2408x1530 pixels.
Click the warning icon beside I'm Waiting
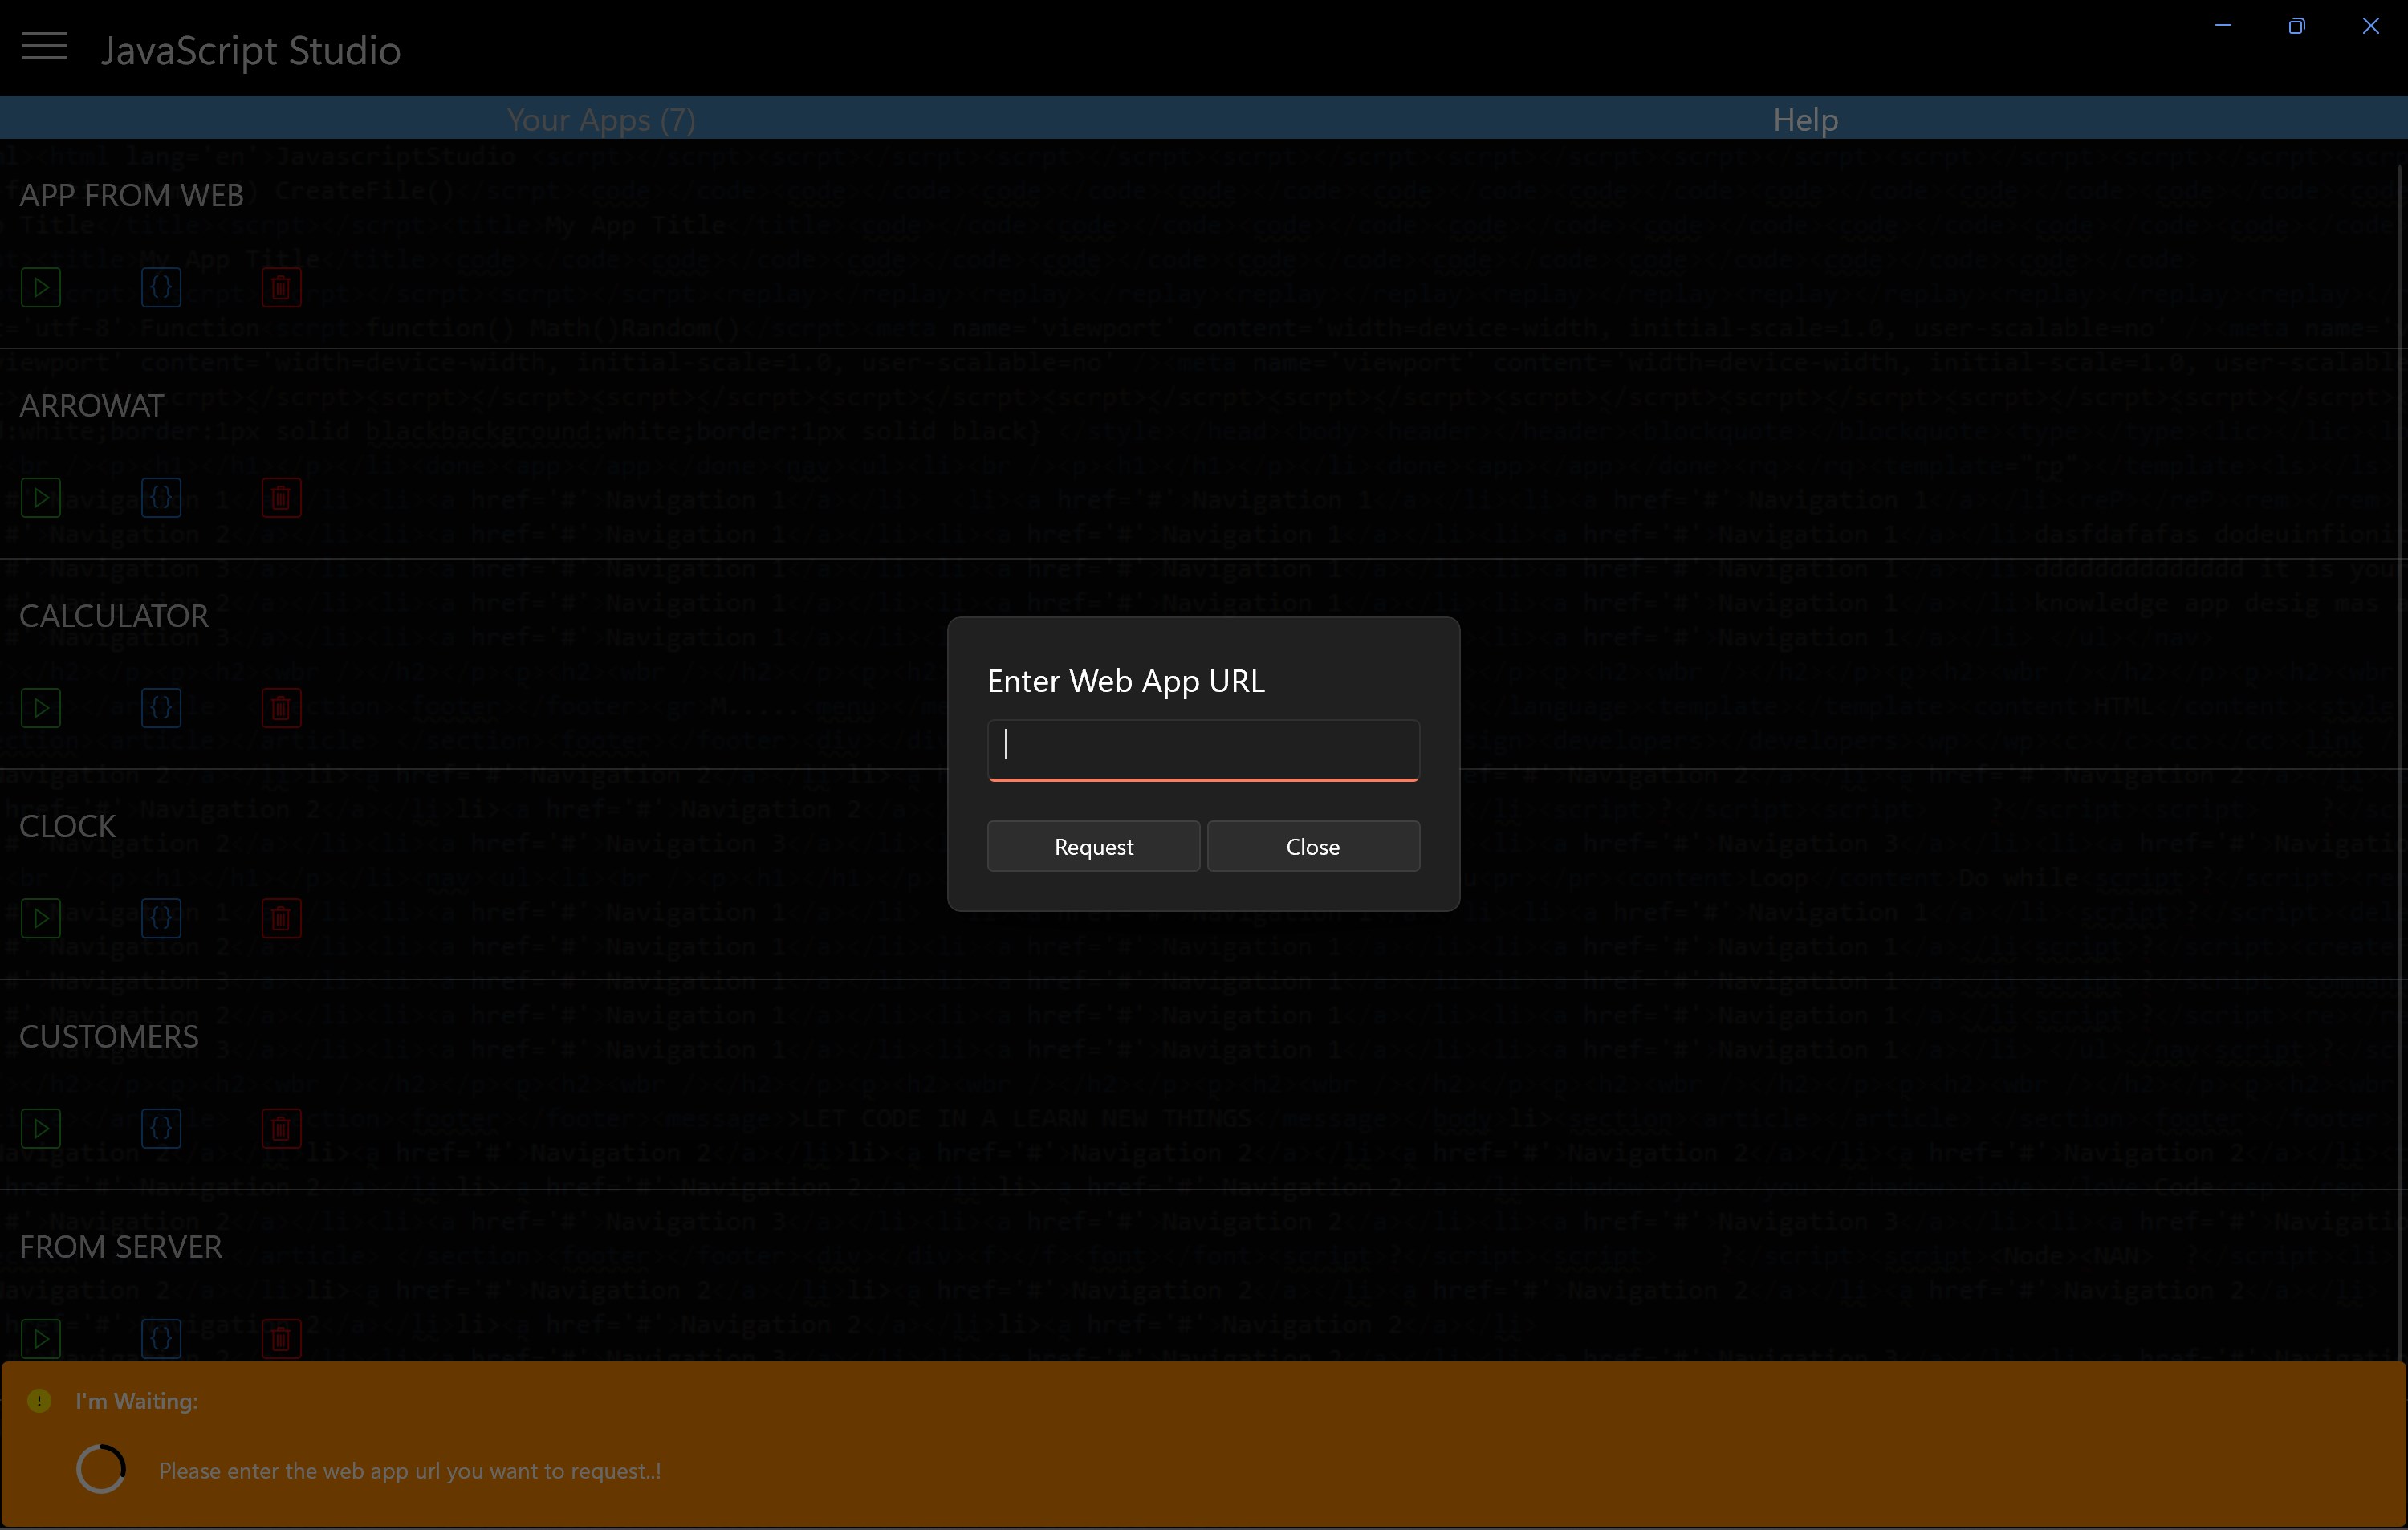[39, 1401]
